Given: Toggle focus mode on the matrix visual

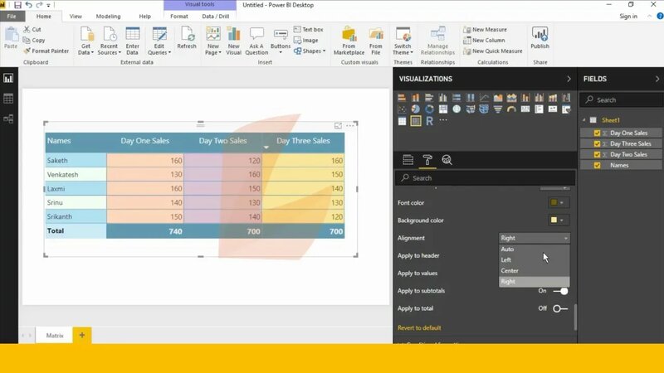Looking at the screenshot, I should (338, 126).
